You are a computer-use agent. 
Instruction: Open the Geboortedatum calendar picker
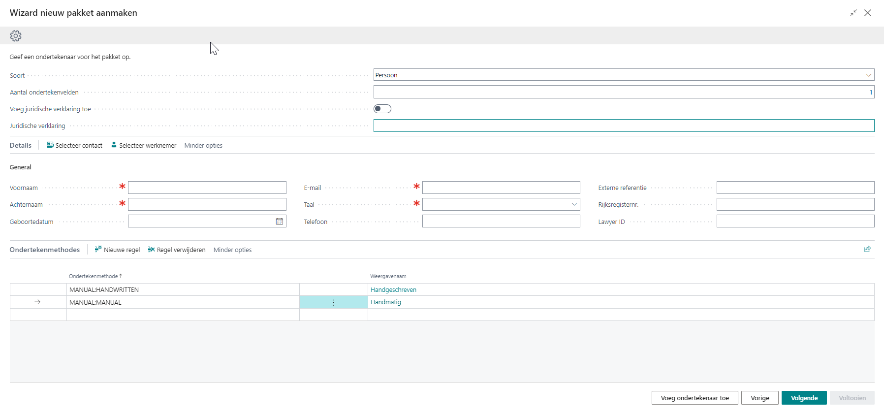pos(279,222)
